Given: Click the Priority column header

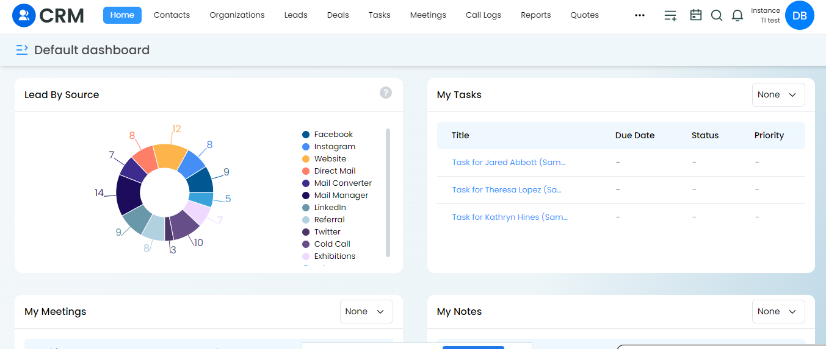Looking at the screenshot, I should tap(769, 135).
